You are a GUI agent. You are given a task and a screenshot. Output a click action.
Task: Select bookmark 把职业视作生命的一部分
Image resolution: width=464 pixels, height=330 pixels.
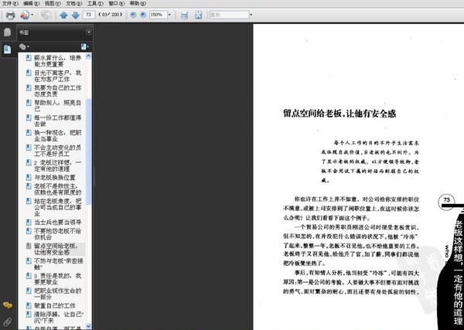[57, 294]
